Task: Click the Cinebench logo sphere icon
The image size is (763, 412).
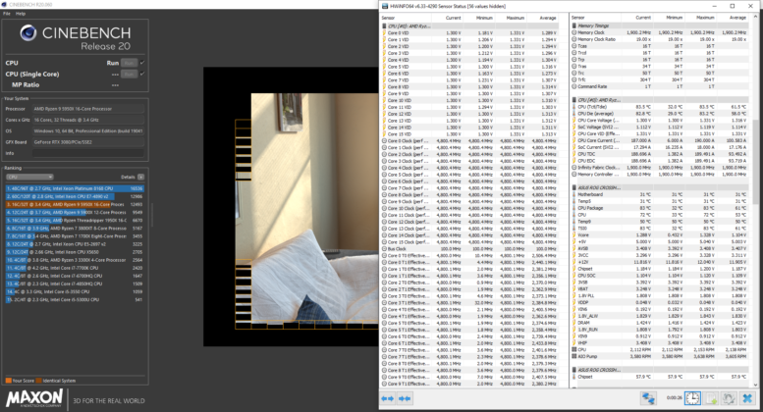Action: pos(28,33)
